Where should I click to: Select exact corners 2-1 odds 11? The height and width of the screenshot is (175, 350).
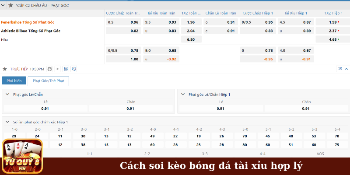coord(60,136)
